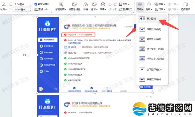Toggle the 锁定纵横比 checkbox

(x=36, y=4)
